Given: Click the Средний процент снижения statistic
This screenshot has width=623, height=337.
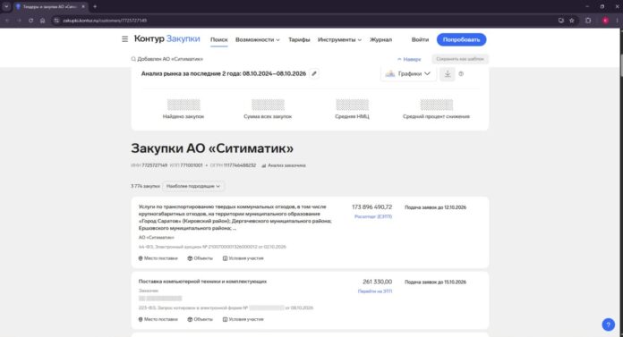Looking at the screenshot, I should [436, 109].
